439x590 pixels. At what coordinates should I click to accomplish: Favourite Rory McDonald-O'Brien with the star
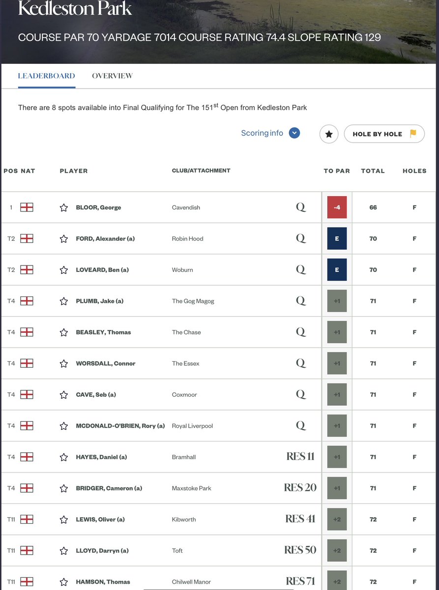pos(64,426)
